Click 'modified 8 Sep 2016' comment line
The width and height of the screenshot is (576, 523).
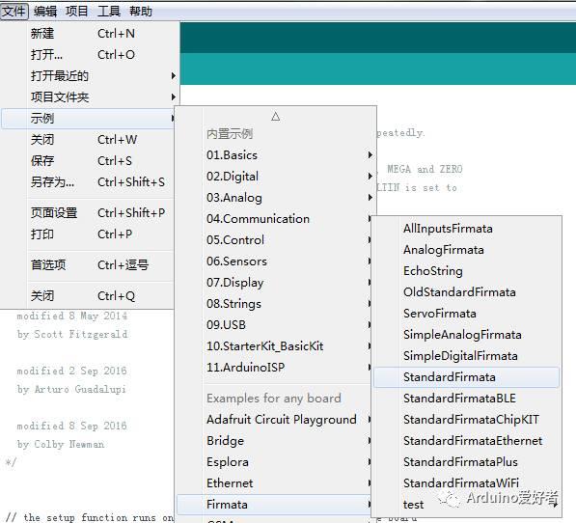(x=71, y=427)
